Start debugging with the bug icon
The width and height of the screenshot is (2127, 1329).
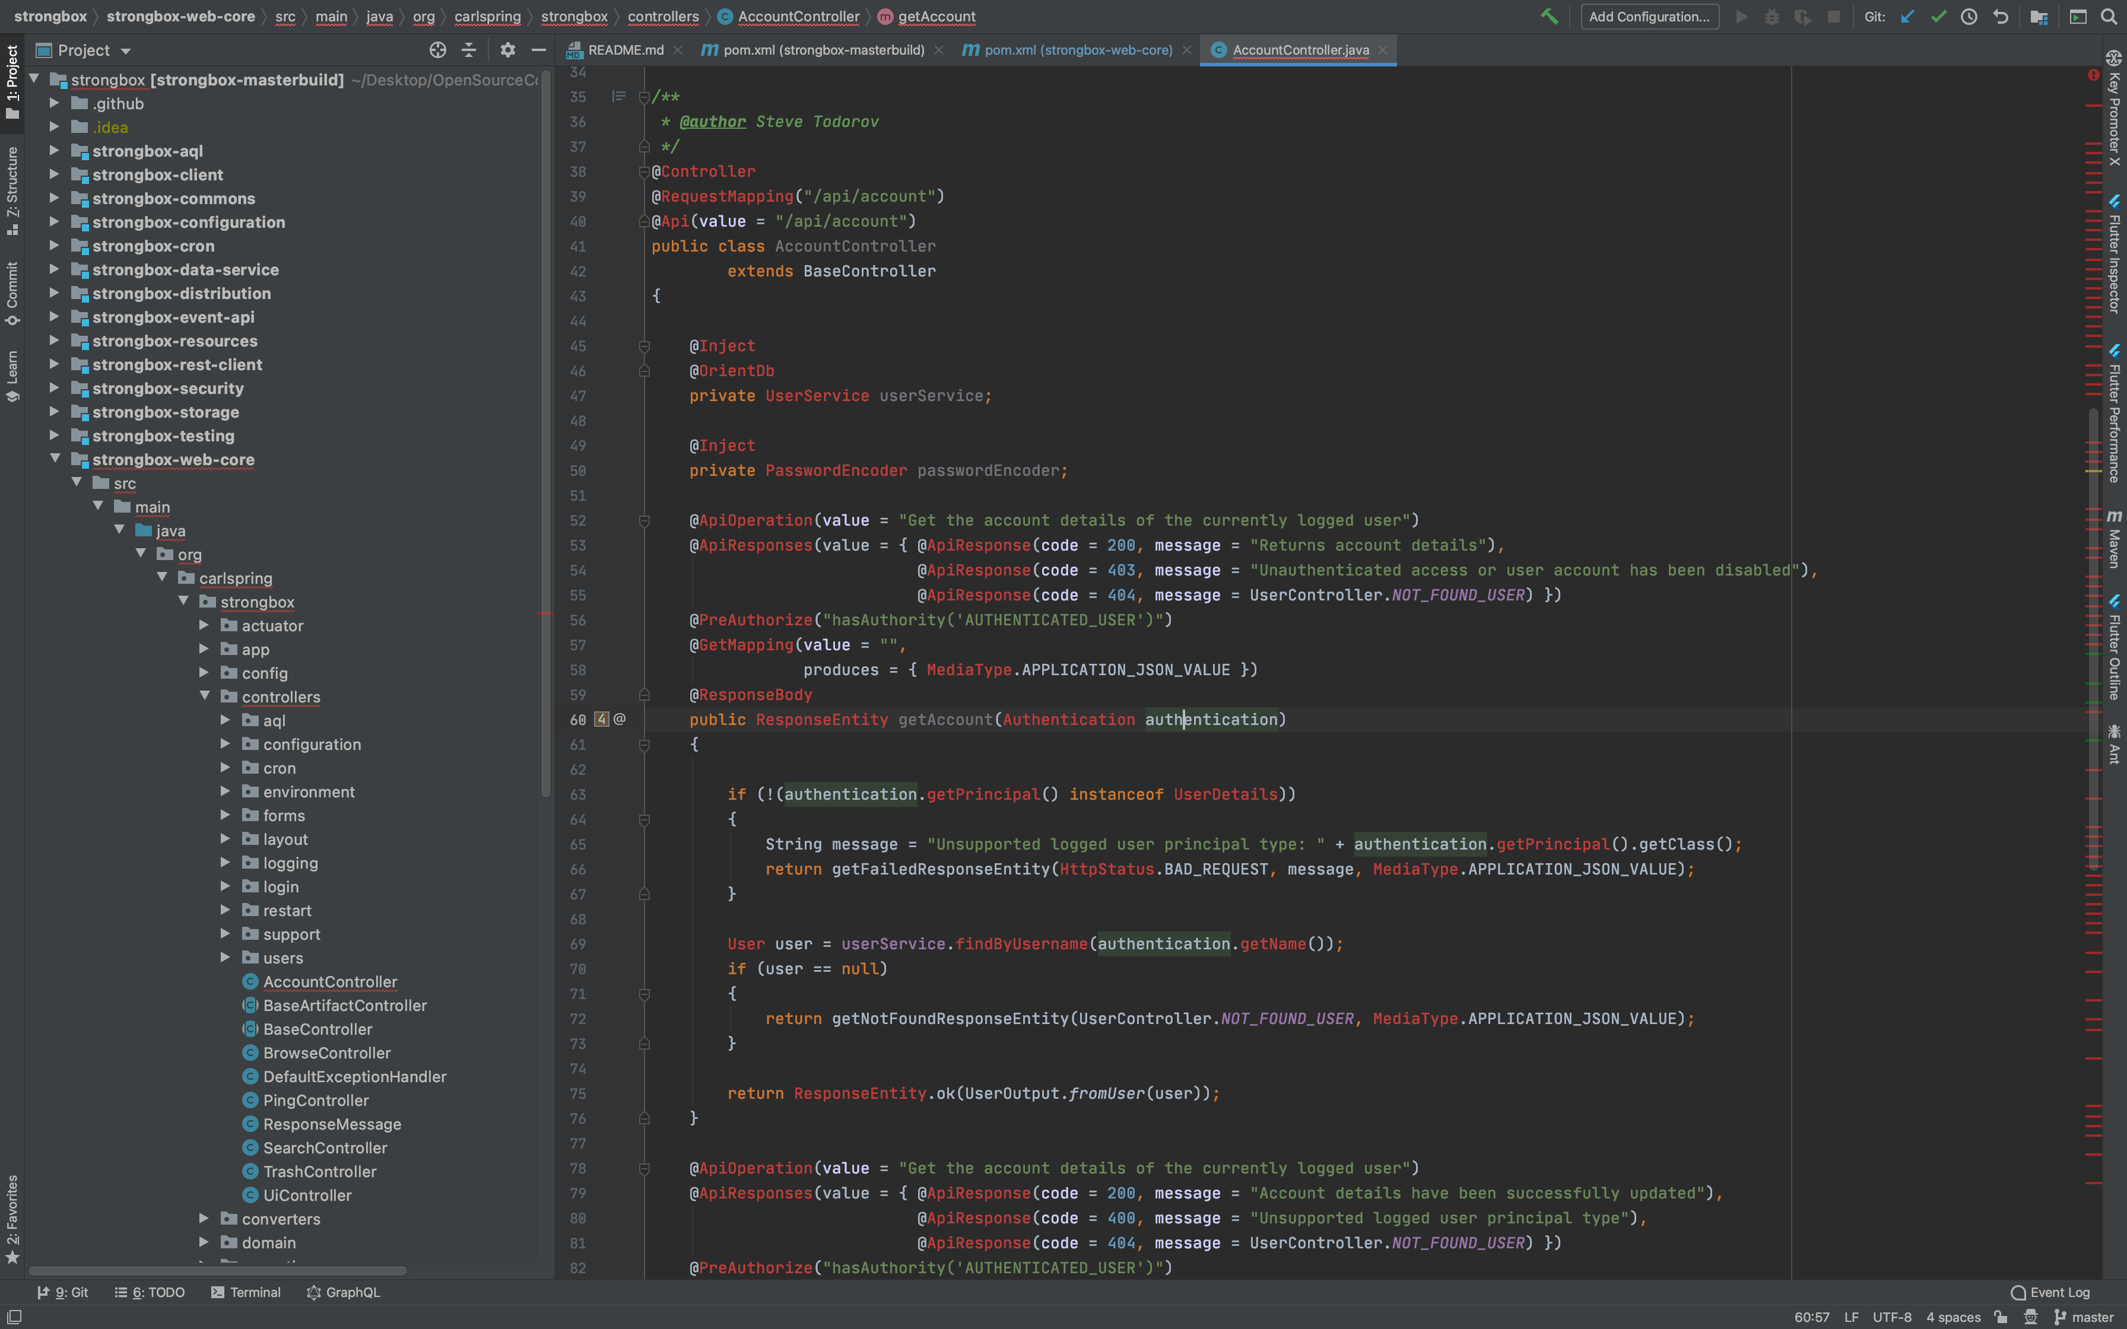click(1773, 17)
